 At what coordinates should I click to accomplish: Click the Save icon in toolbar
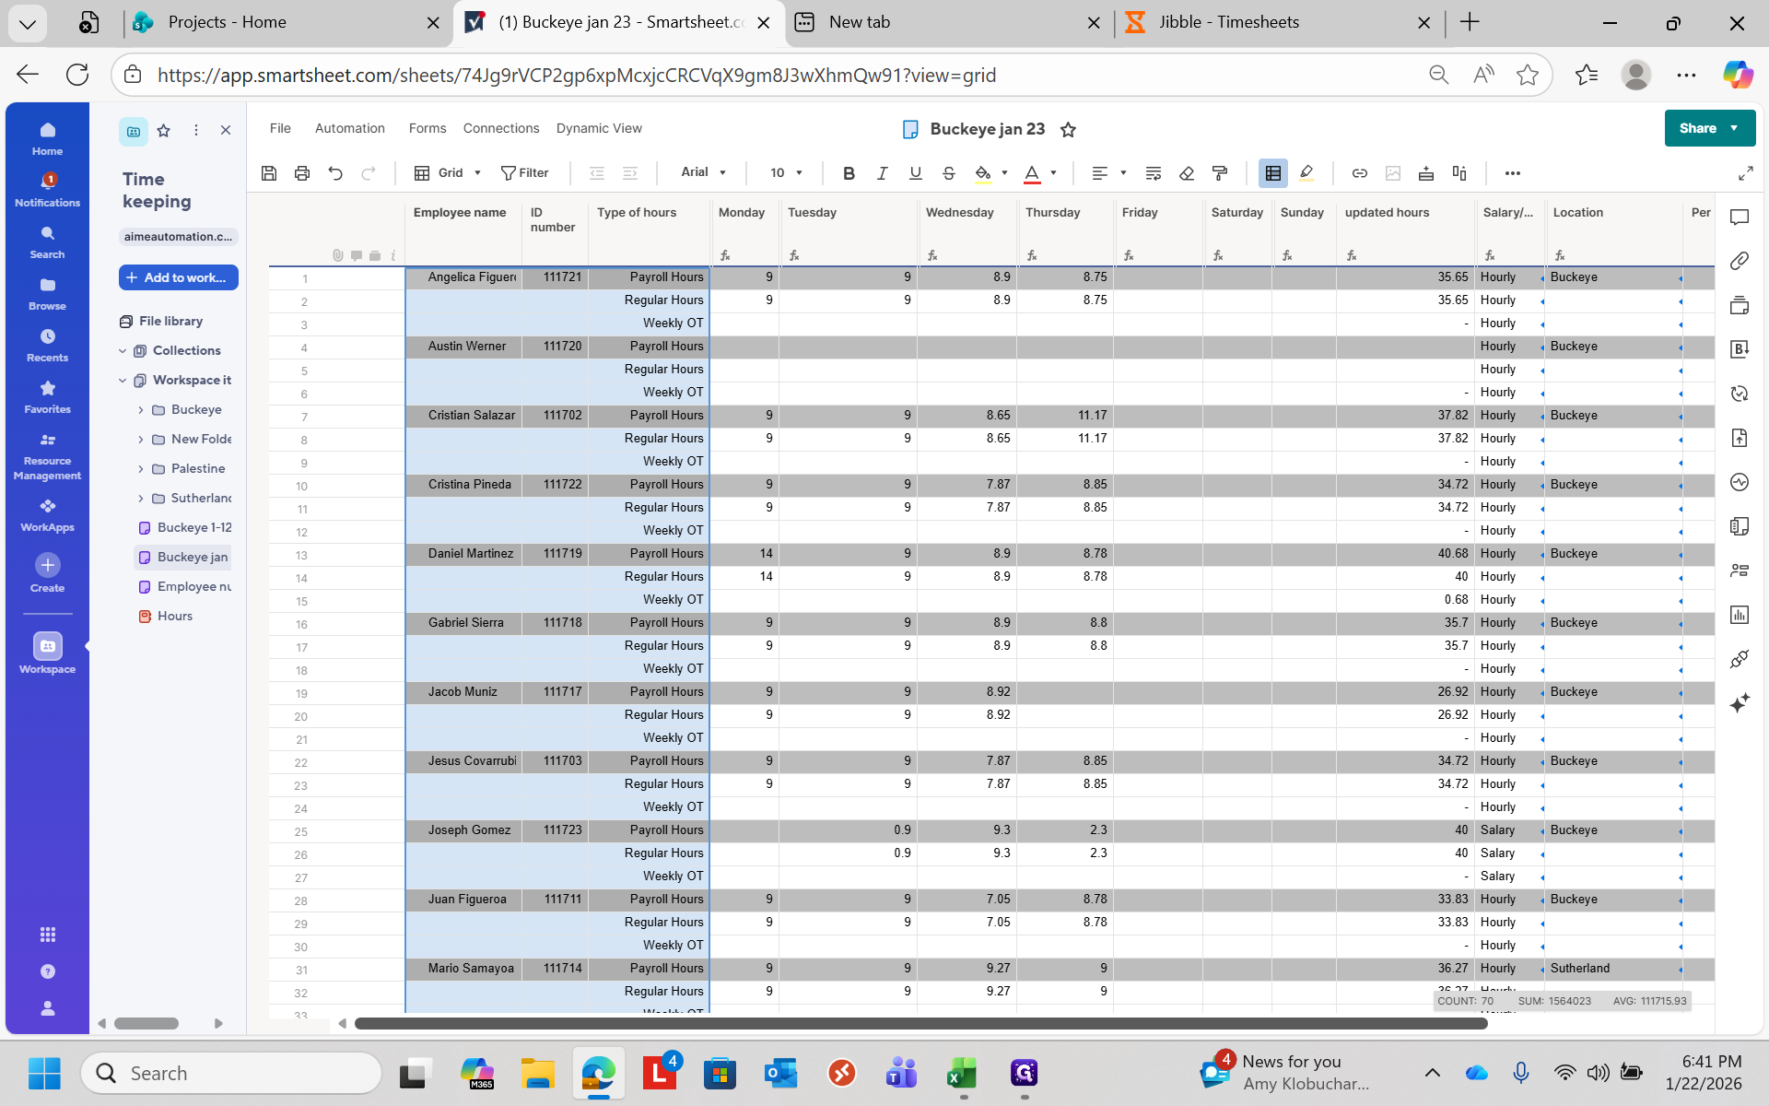pyautogui.click(x=269, y=172)
